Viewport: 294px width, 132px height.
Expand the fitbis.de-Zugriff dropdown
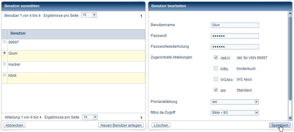coord(256,113)
